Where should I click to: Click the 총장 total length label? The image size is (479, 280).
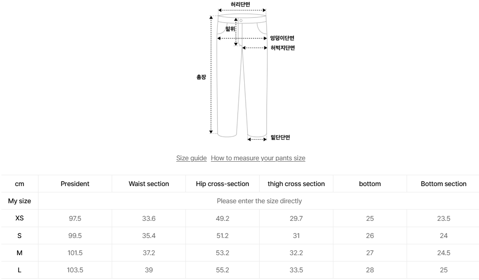[201, 77]
